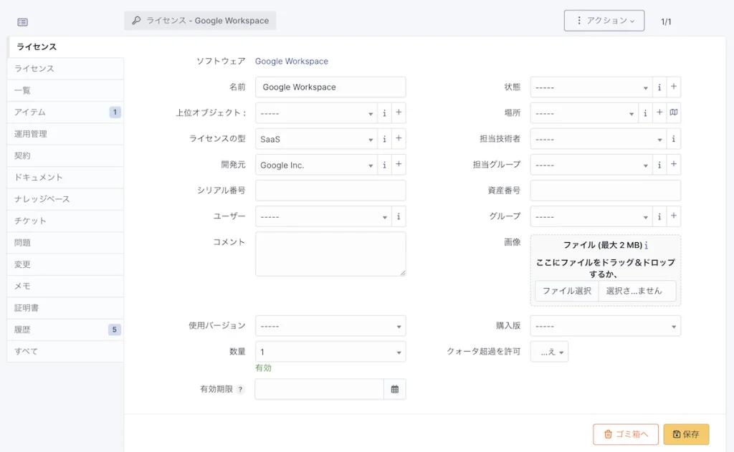Open 開発元 dropdown showing Google Inc.
This screenshot has width=734, height=452.
[x=316, y=165]
